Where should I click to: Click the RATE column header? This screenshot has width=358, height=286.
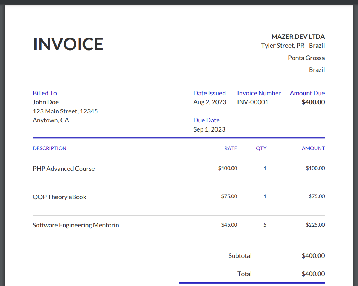click(230, 148)
